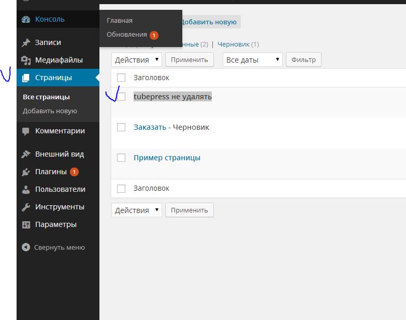Open the Черновик (1) filter link
Image resolution: width=406 pixels, height=320 pixels.
pyautogui.click(x=238, y=44)
